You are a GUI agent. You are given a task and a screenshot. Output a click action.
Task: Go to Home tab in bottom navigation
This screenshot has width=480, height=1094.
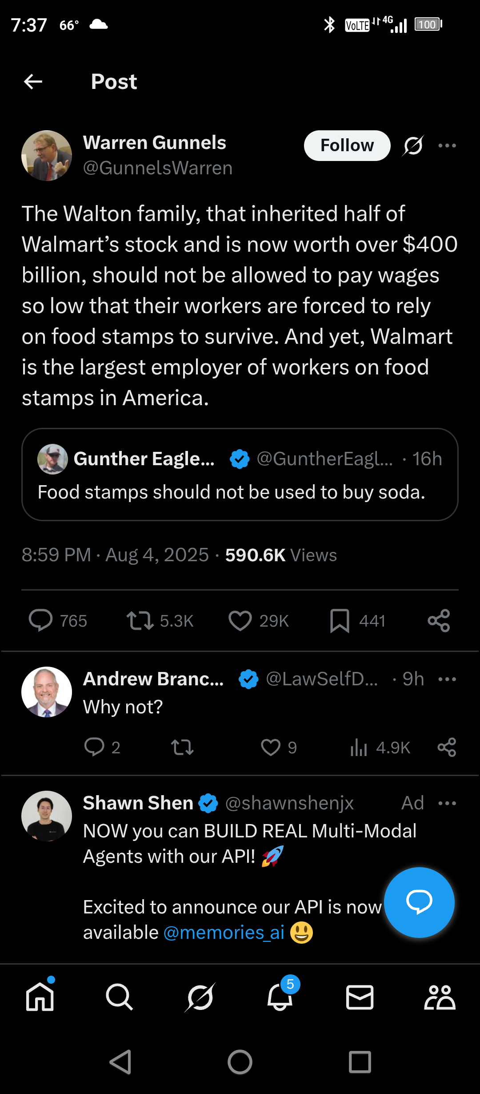pos(40,997)
